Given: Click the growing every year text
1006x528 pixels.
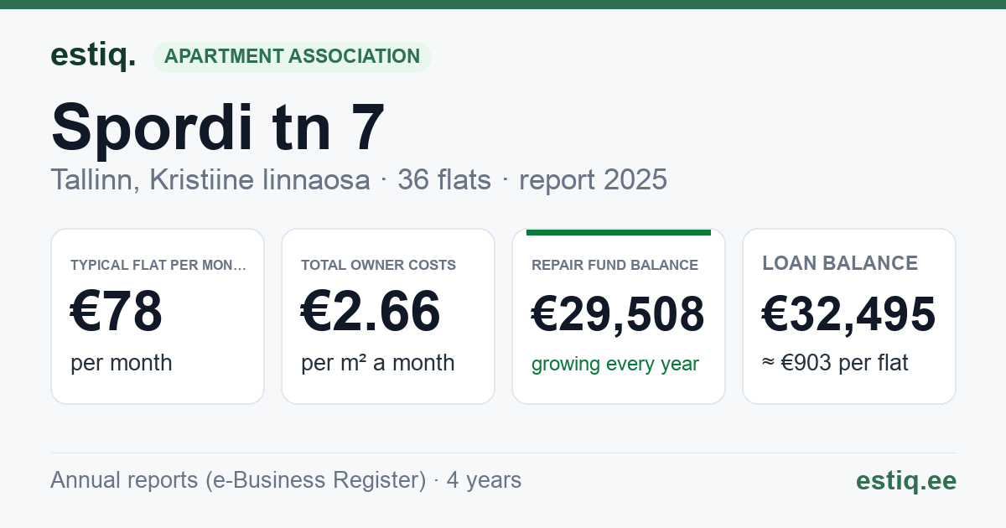Looking at the screenshot, I should coord(615,364).
